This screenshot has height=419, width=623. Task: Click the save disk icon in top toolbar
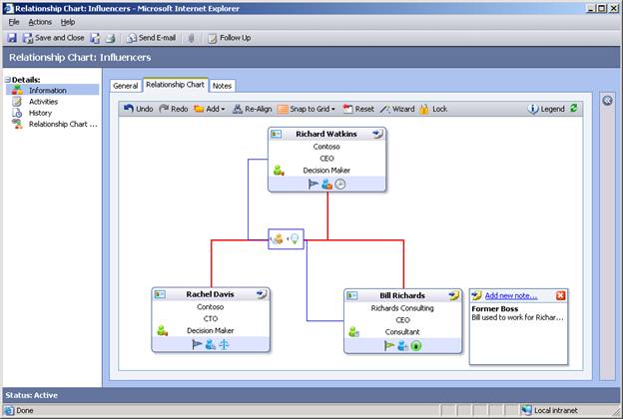pyautogui.click(x=11, y=38)
